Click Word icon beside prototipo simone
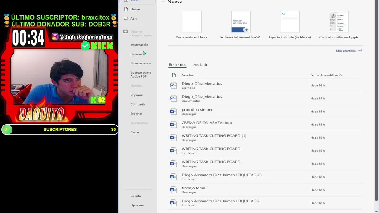 pos(173,112)
